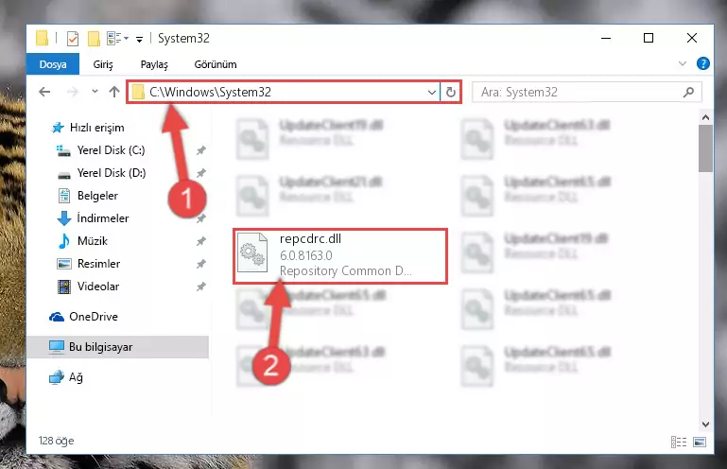The width and height of the screenshot is (727, 469).
Task: Click New folder quick access icon
Action: coord(95,39)
